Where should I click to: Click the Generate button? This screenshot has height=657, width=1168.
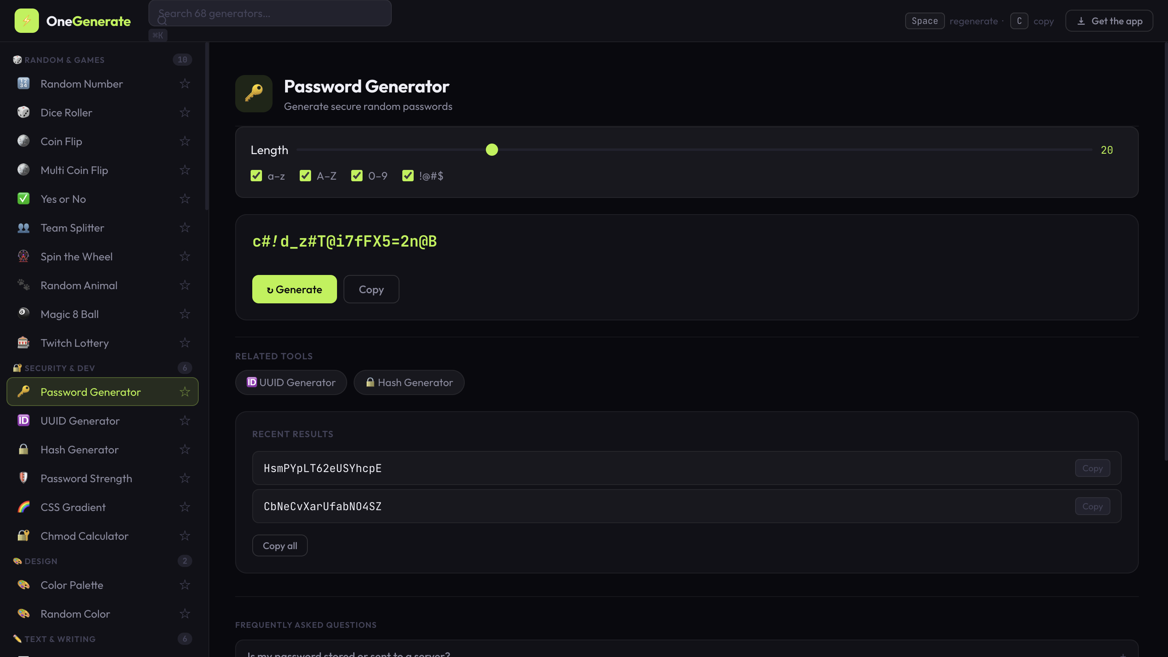(x=294, y=289)
